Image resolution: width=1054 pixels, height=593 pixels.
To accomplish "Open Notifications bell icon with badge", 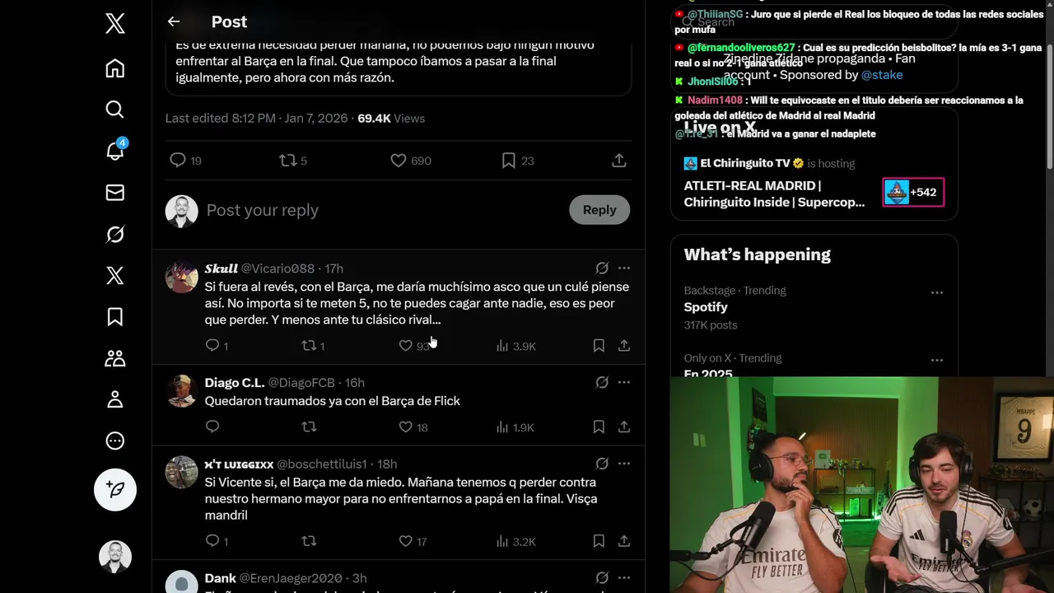I will [x=115, y=150].
